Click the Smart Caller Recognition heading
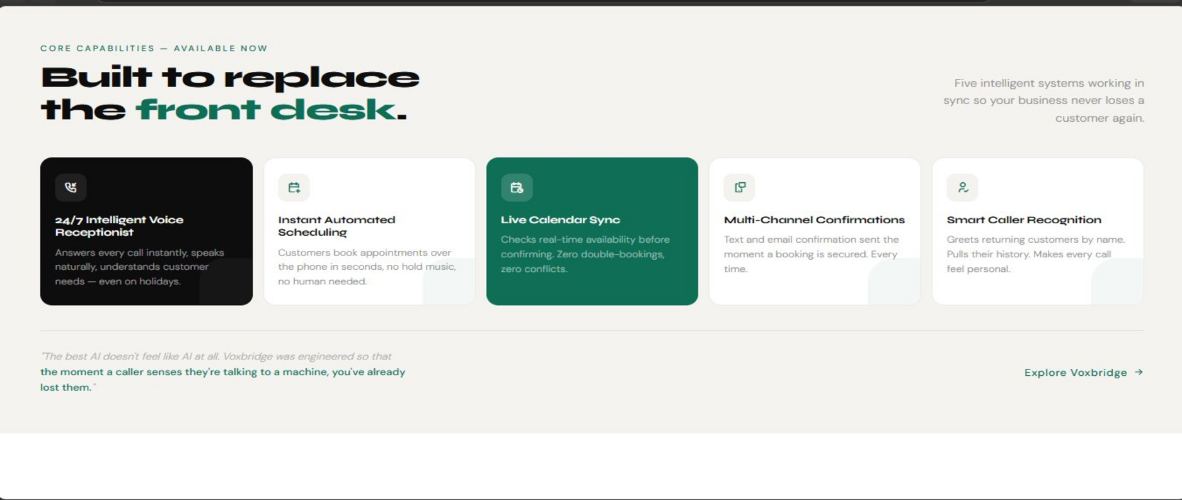This screenshot has width=1182, height=500. point(1024,220)
